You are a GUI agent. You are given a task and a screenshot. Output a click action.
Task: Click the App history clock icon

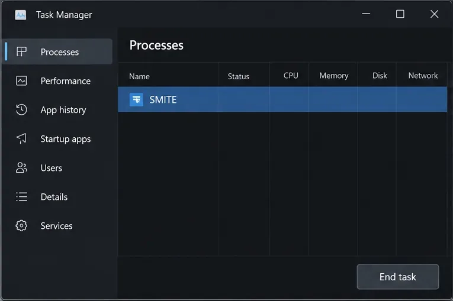tap(21, 109)
